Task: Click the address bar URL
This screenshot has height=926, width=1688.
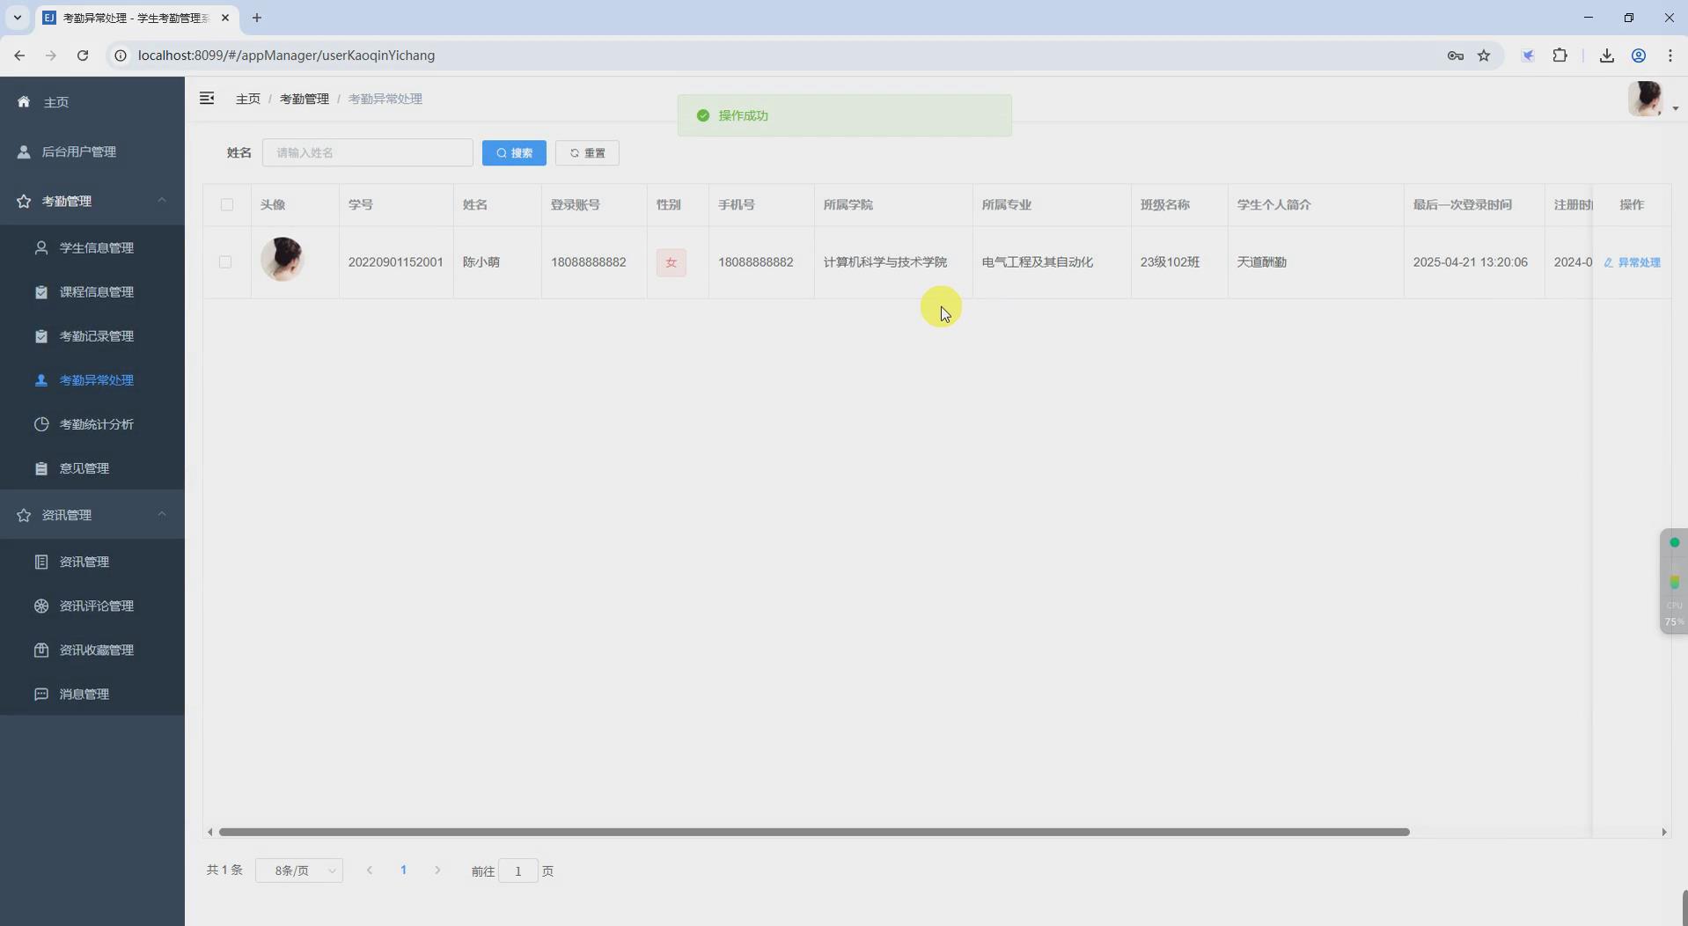Action: coord(286,55)
